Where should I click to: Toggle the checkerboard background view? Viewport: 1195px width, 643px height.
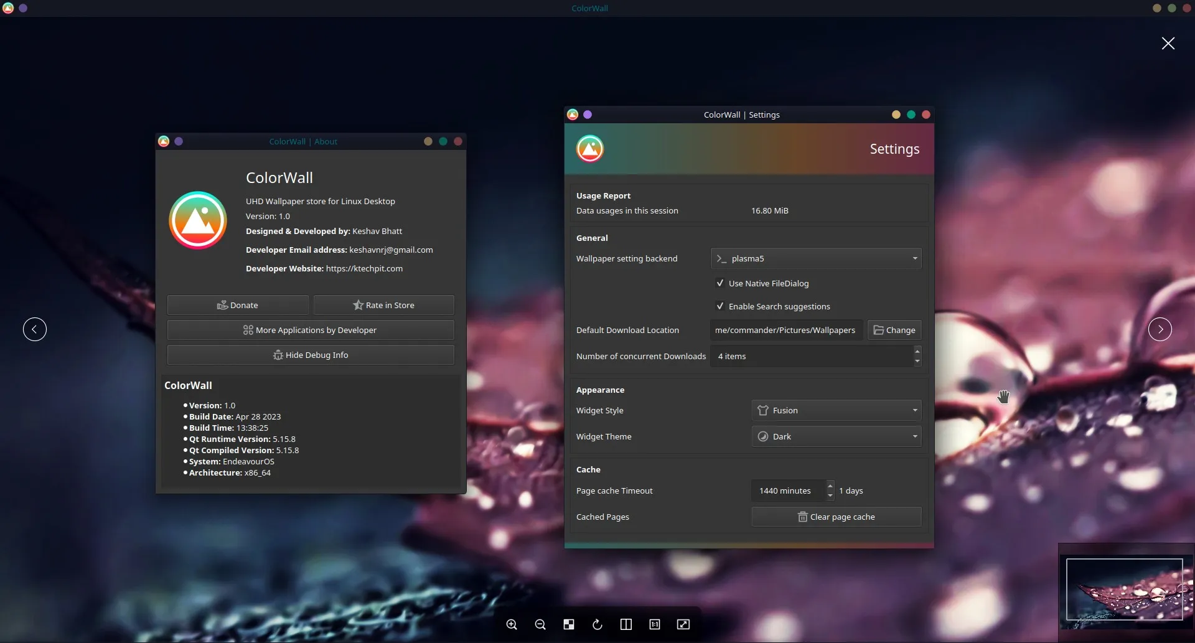569,624
